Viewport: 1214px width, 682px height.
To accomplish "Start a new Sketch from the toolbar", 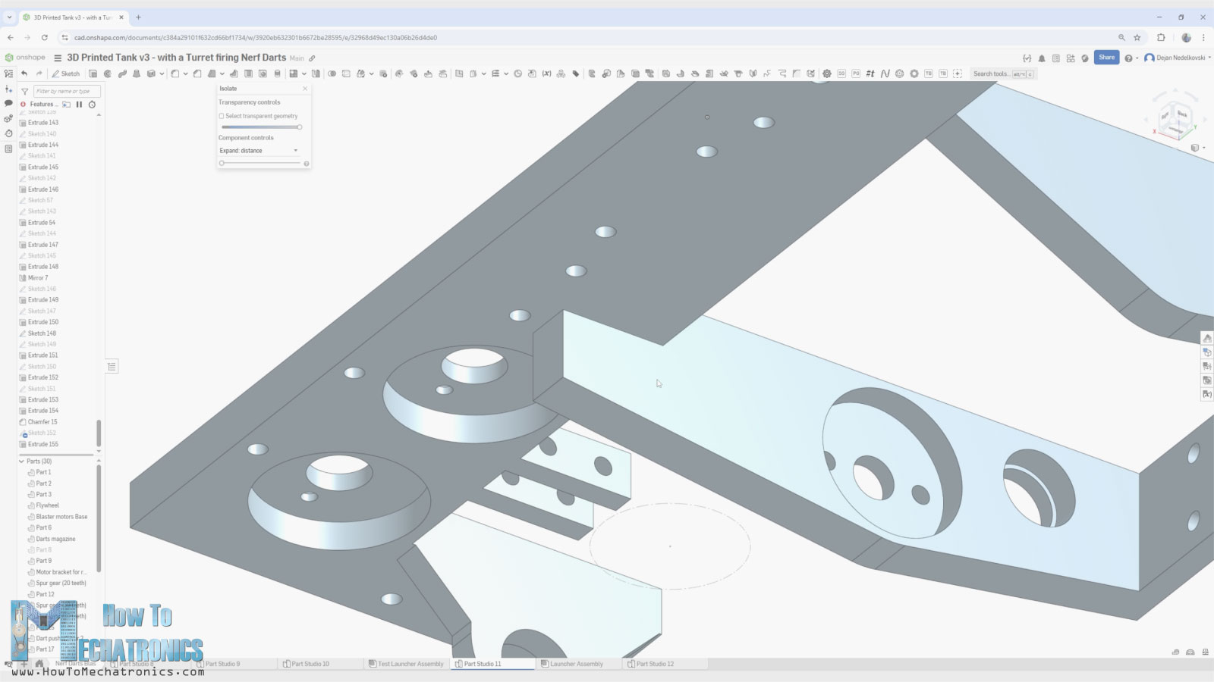I will pos(65,74).
